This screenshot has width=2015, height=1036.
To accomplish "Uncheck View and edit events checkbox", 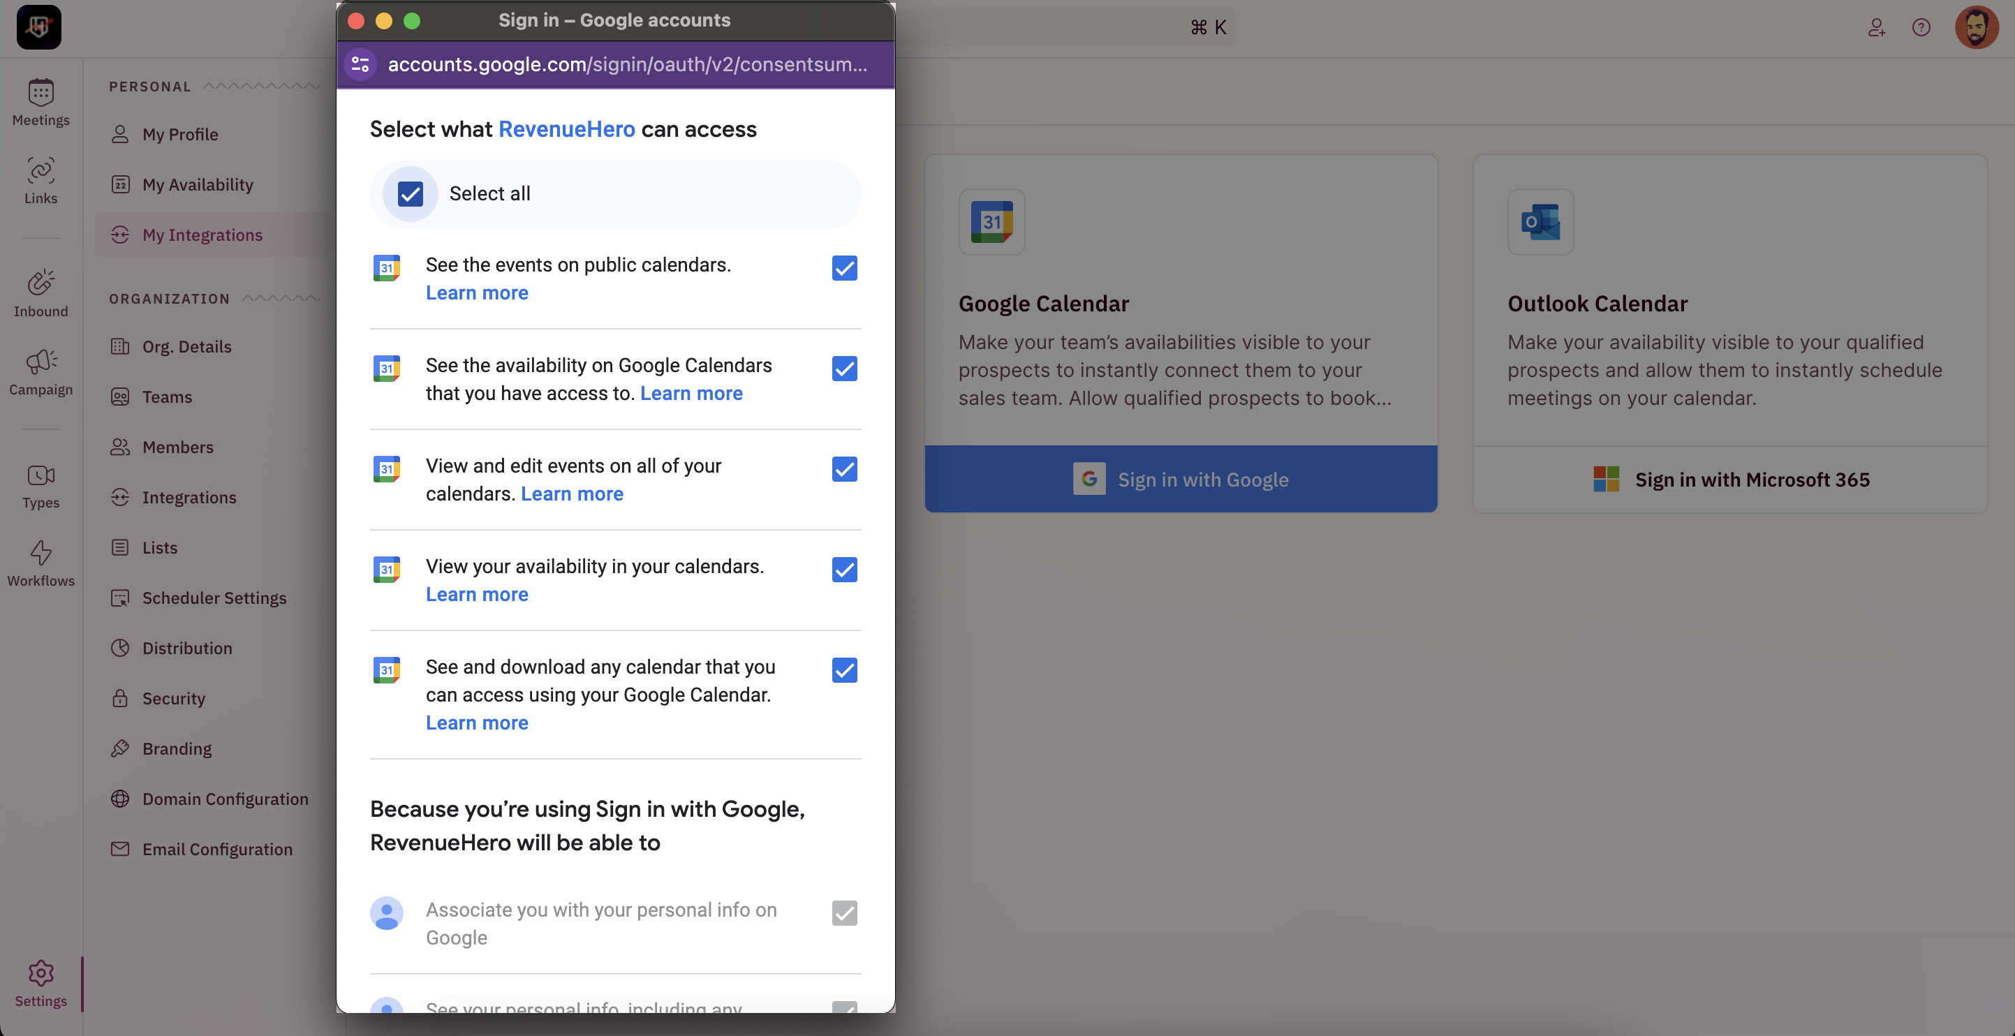I will coord(844,469).
